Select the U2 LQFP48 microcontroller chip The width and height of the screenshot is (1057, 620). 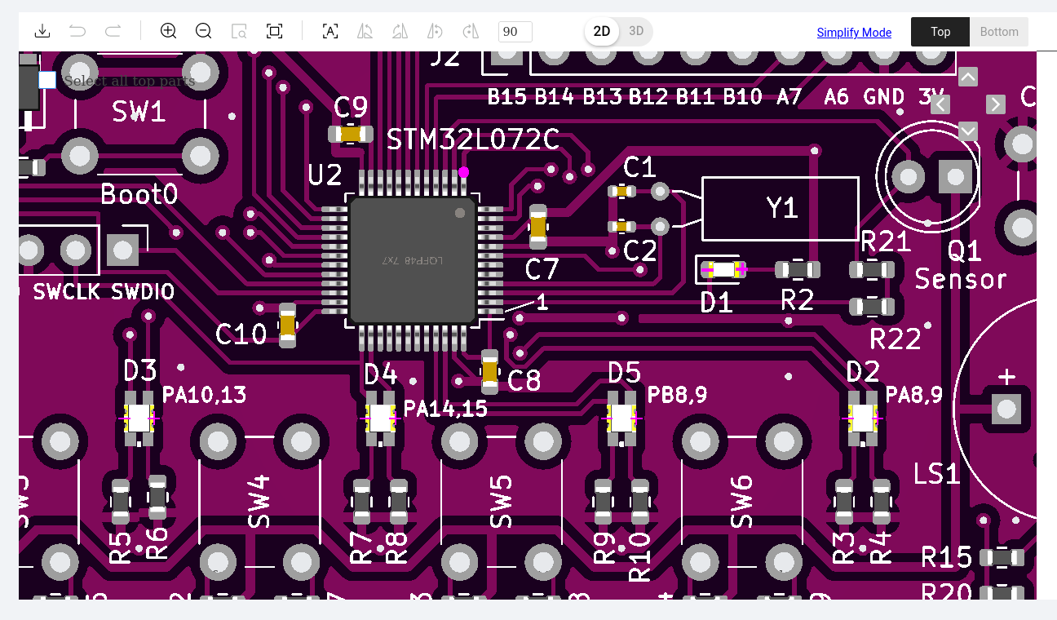point(413,260)
